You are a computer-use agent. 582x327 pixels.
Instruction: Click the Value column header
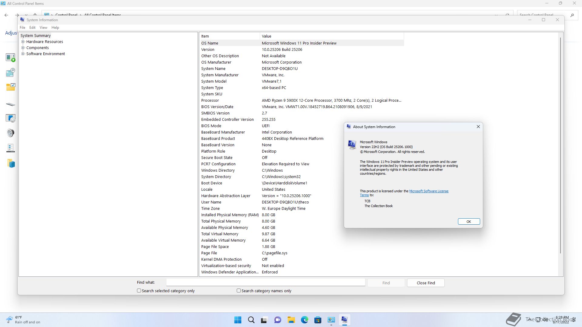pyautogui.click(x=332, y=36)
